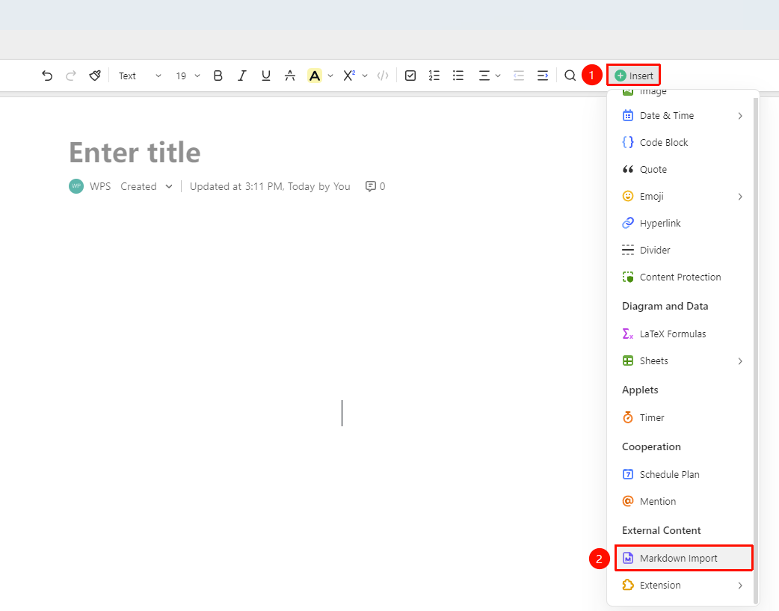Open the font size 19 dropdown
This screenshot has width=779, height=611.
coord(188,76)
